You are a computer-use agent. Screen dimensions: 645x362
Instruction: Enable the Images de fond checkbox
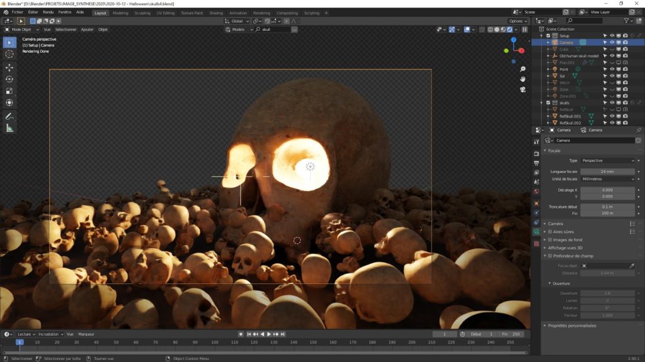(x=550, y=239)
